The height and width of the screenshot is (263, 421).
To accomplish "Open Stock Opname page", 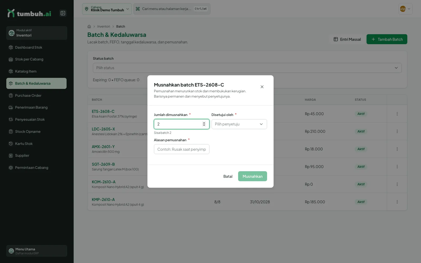I will (36, 131).
